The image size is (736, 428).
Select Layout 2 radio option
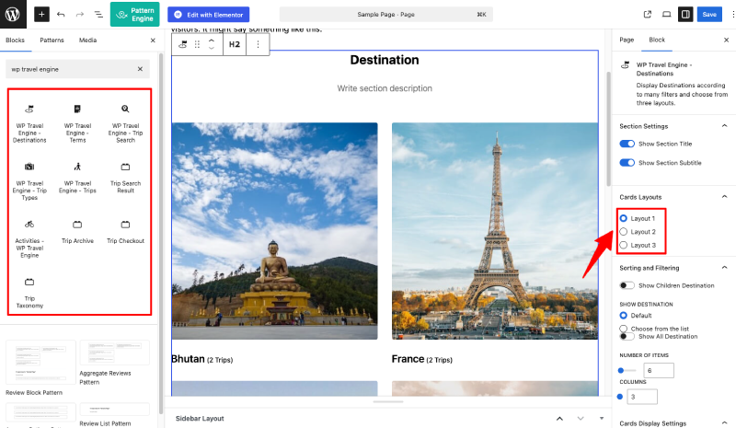[x=624, y=232]
